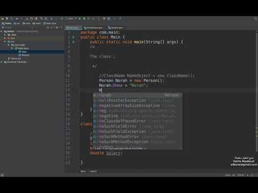Viewport: 258px width, 193px height.
Task: Select the Demo.iml file in project tree
Action: point(15,58)
